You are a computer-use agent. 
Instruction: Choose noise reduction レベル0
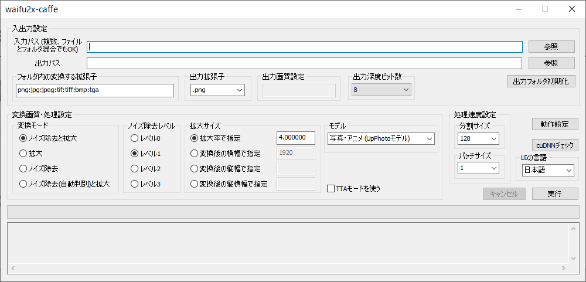145,138
